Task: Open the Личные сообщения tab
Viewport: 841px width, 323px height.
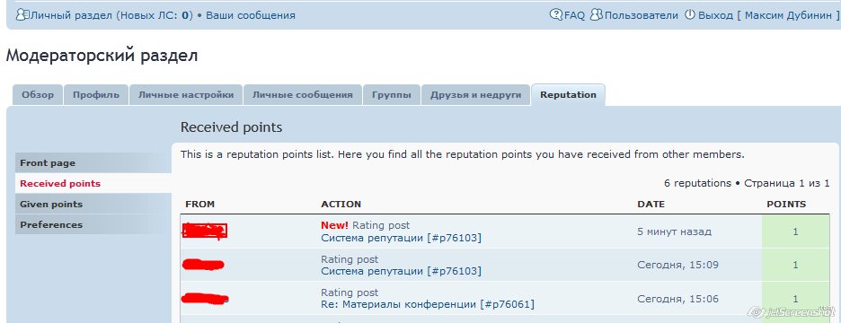Action: point(303,95)
